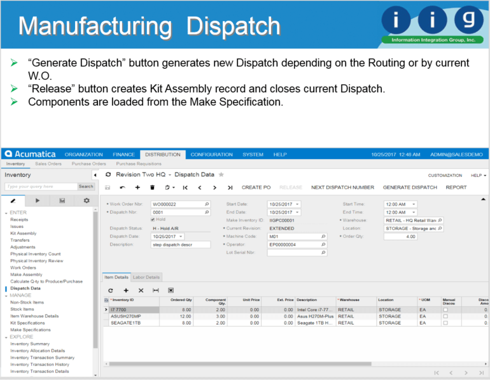Collapse the ENTER section in sidebar

click(6, 213)
